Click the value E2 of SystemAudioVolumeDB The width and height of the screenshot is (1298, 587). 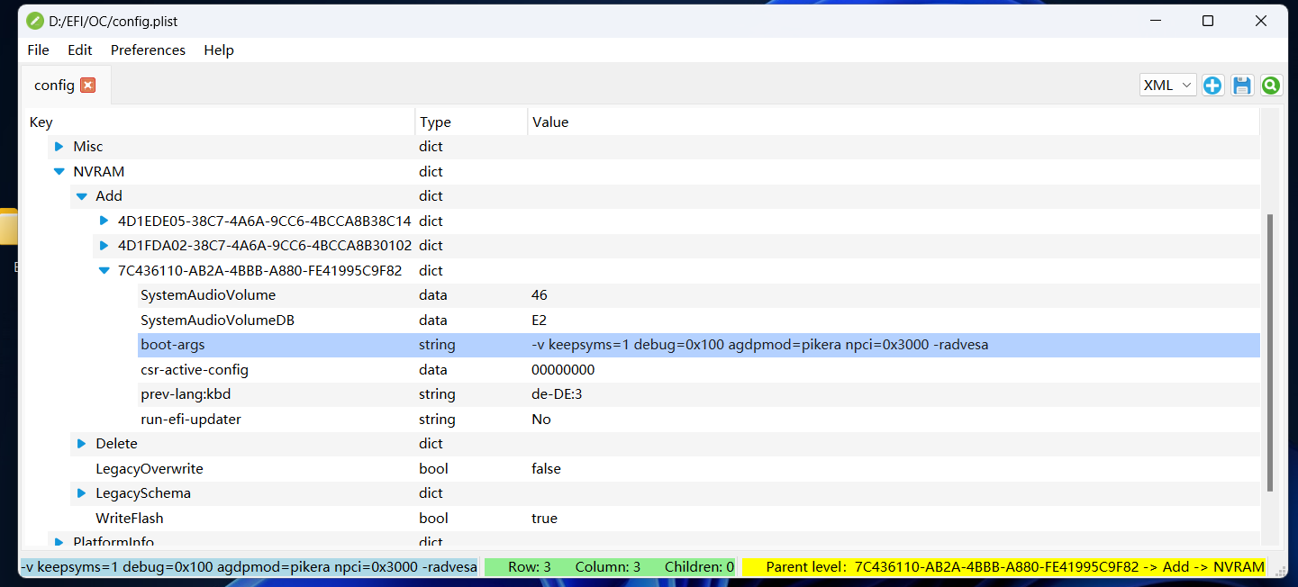[540, 320]
